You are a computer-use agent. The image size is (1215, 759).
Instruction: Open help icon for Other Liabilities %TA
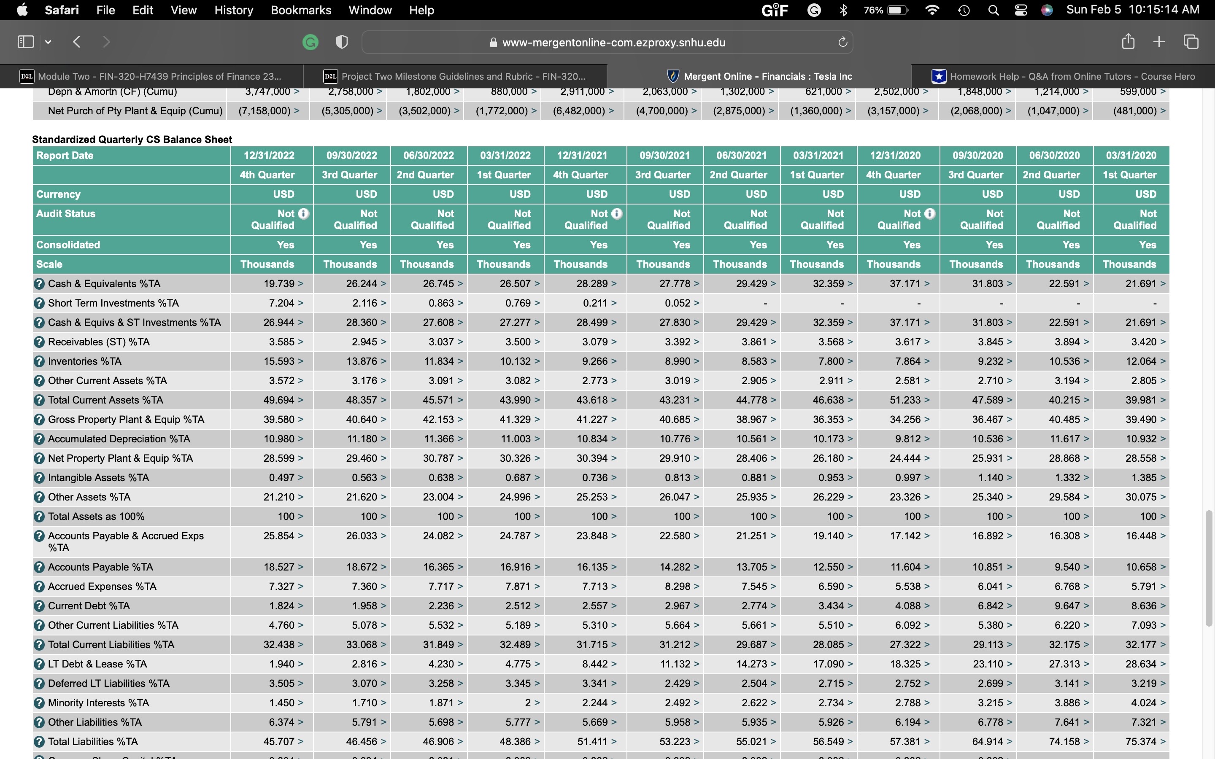(x=39, y=722)
